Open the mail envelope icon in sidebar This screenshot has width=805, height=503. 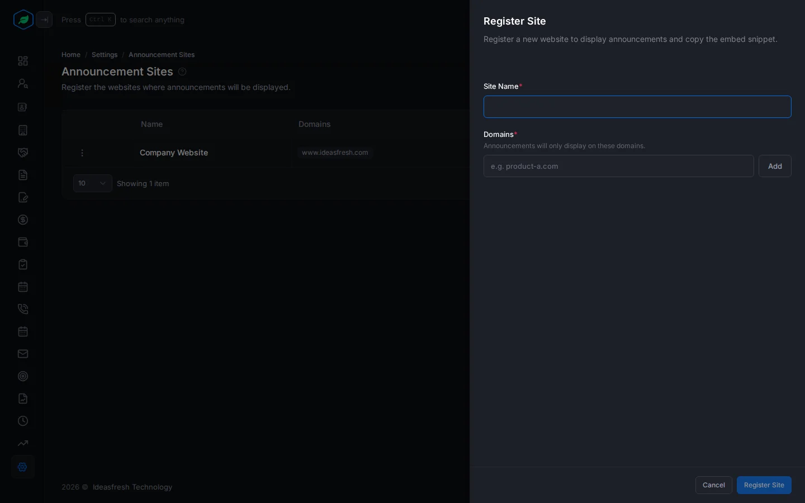click(x=23, y=354)
